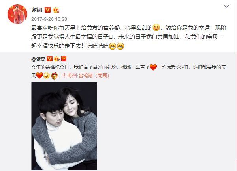This screenshot has width=237, height=171.
Task: Enlarge the couple photo in the repost
Action: pos(64,126)
